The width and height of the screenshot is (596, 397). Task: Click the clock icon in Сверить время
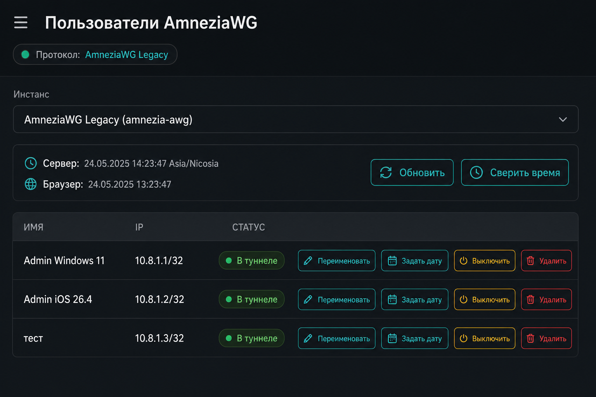476,173
